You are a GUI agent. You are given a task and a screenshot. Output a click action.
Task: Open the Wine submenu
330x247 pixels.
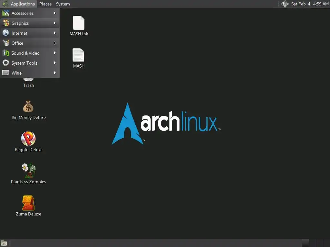(x=30, y=73)
